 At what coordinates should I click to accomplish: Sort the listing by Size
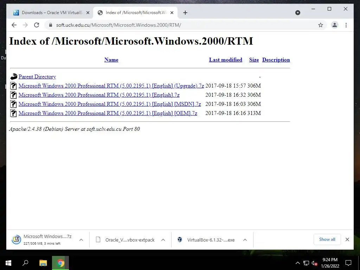[254, 60]
